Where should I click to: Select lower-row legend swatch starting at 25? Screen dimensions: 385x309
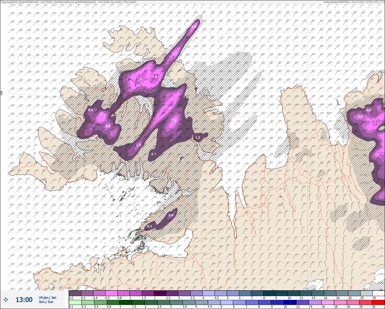(x=366, y=302)
